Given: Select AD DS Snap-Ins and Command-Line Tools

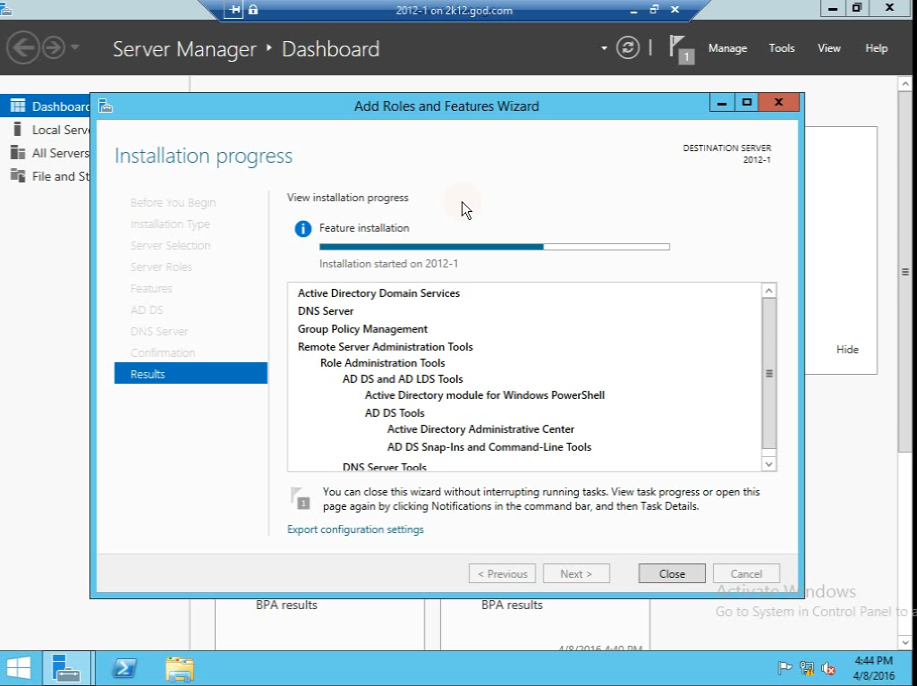Looking at the screenshot, I should [x=488, y=447].
